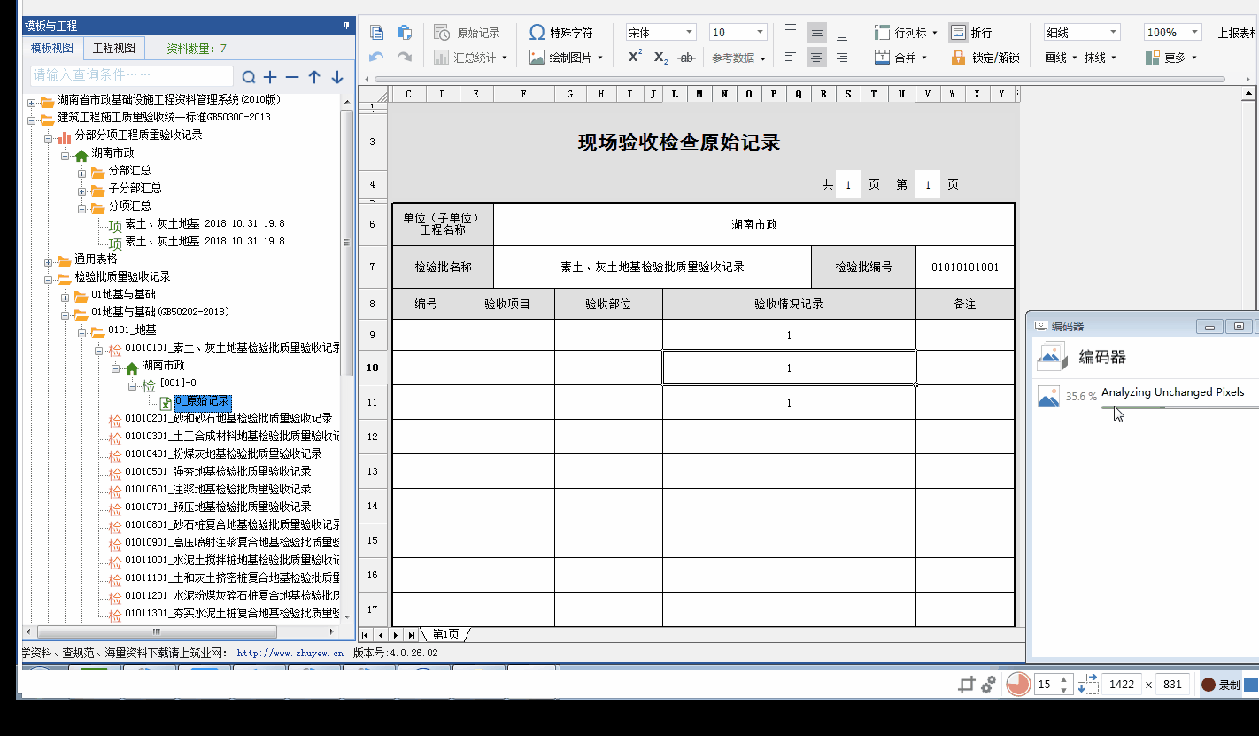Click the copy icon in toolbar
The image size is (1259, 736).
377,33
